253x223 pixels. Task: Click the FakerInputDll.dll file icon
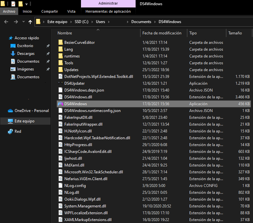coord(60,118)
